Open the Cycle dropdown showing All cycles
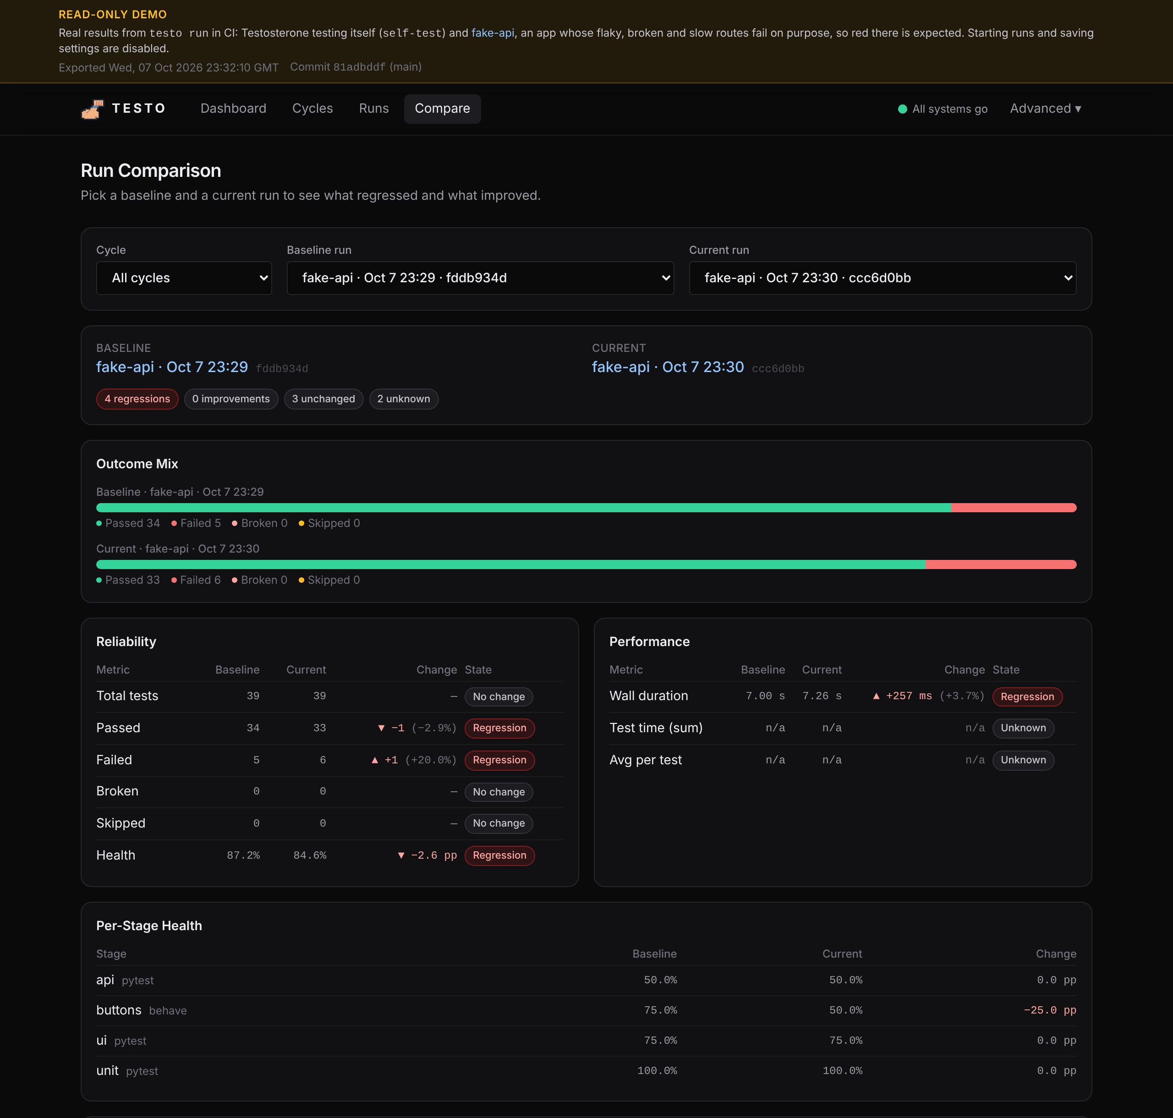Image resolution: width=1173 pixels, height=1118 pixels. [x=184, y=278]
